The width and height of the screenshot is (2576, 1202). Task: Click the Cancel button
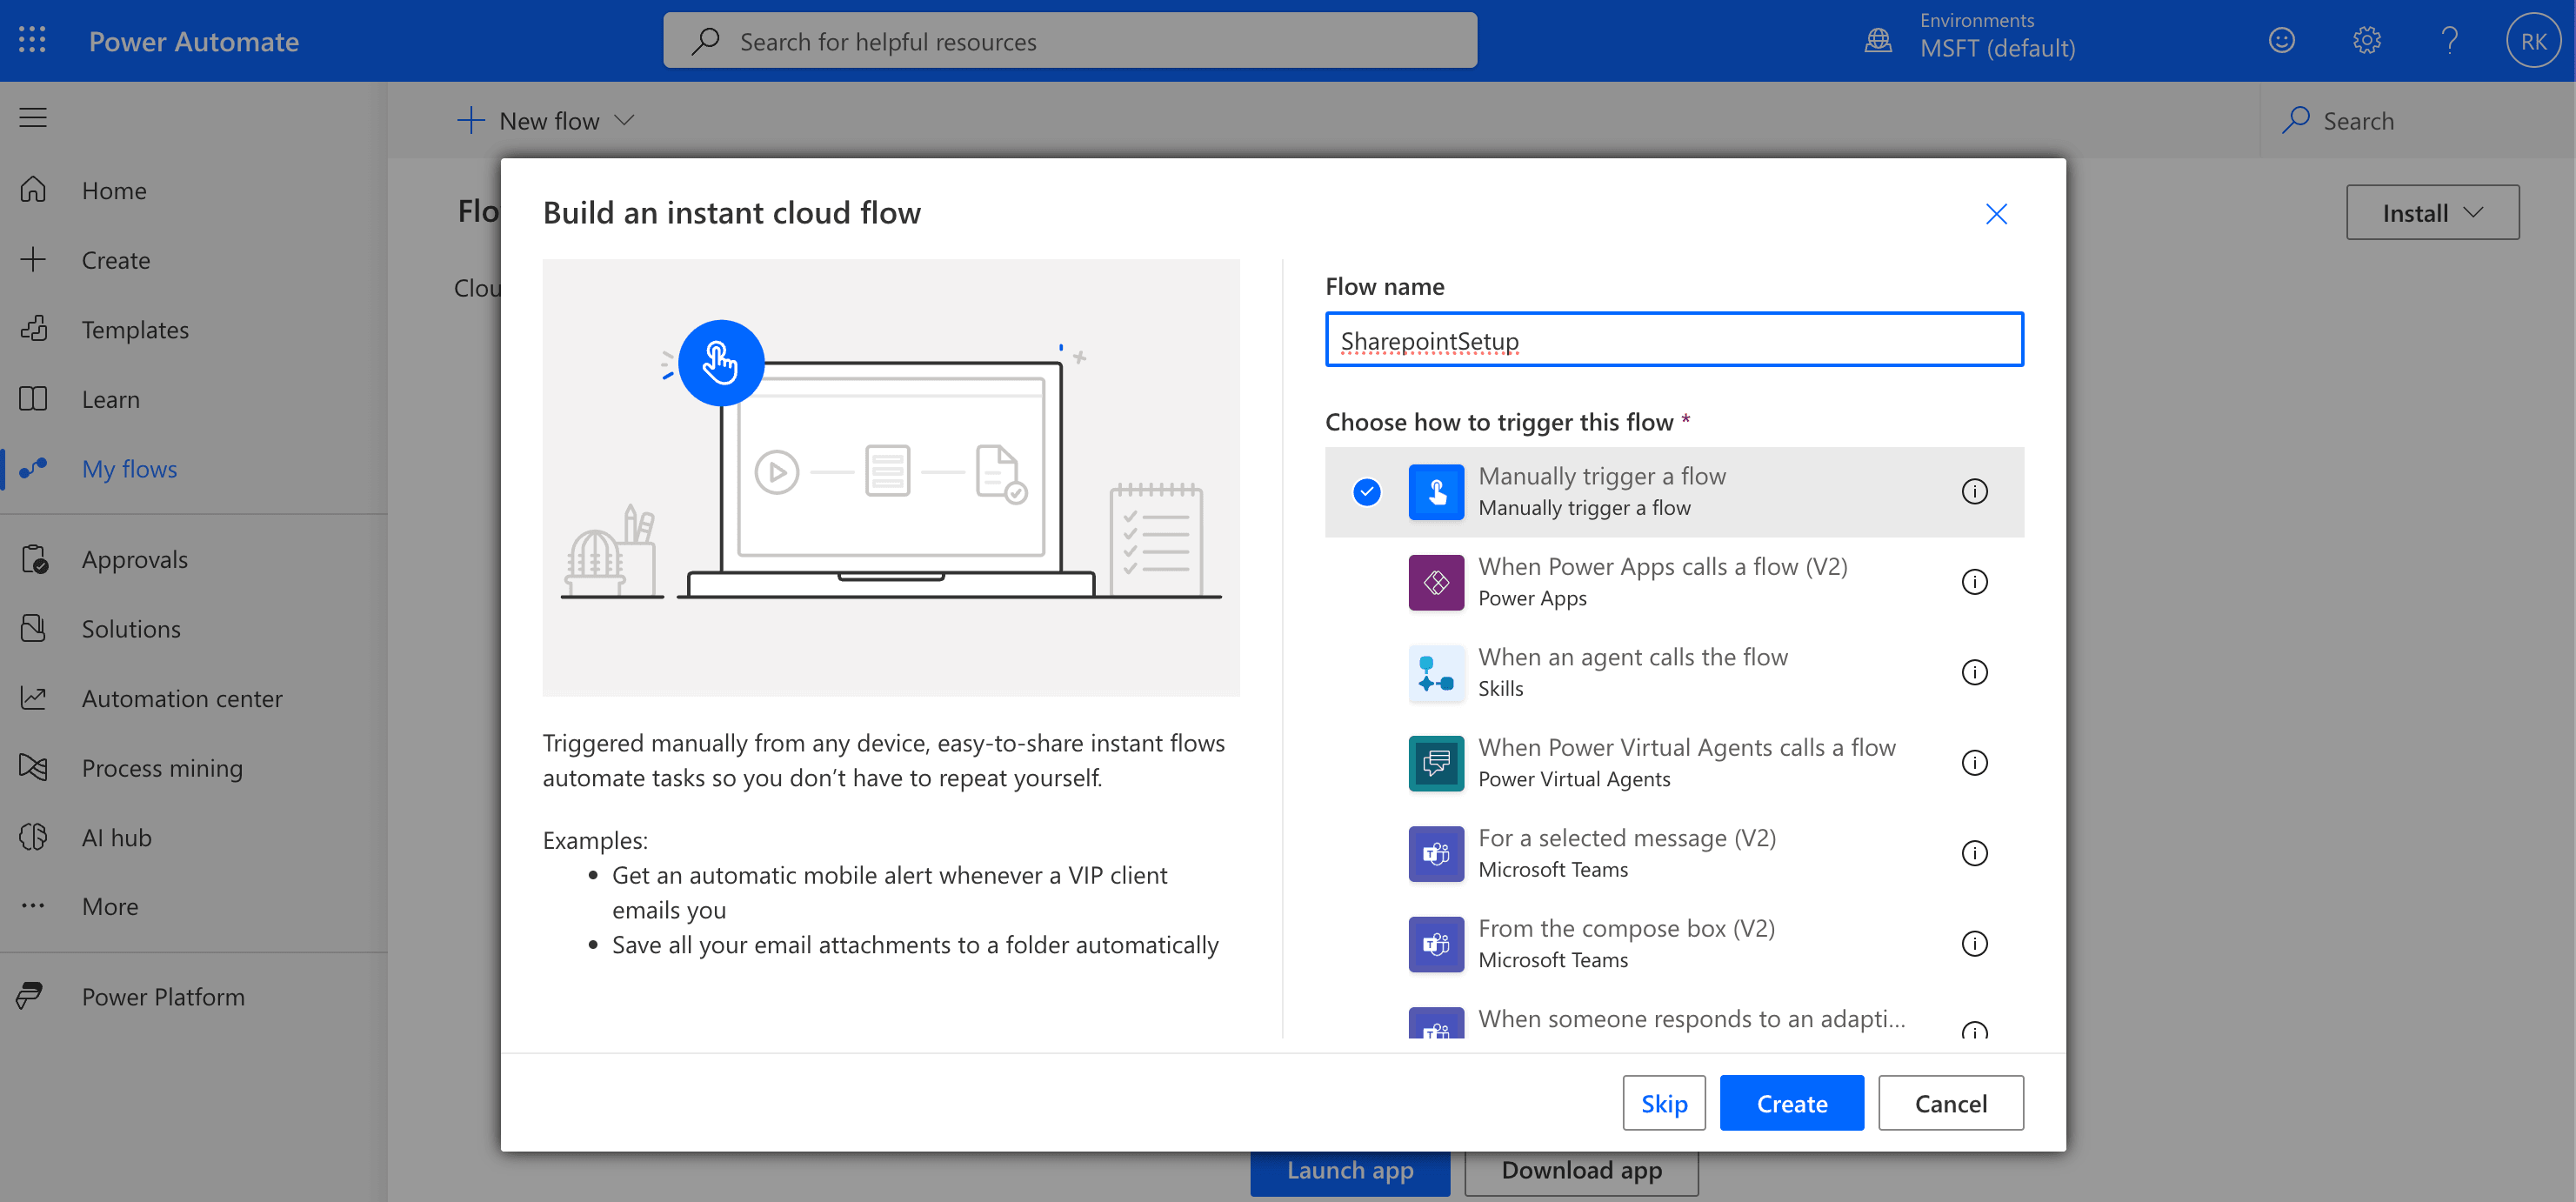(x=1950, y=1103)
